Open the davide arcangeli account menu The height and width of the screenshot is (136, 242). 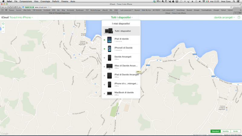[224, 18]
